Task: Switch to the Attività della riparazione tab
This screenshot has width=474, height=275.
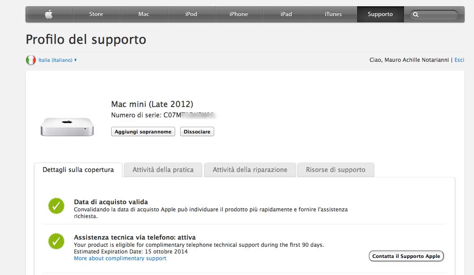Action: click(x=250, y=170)
